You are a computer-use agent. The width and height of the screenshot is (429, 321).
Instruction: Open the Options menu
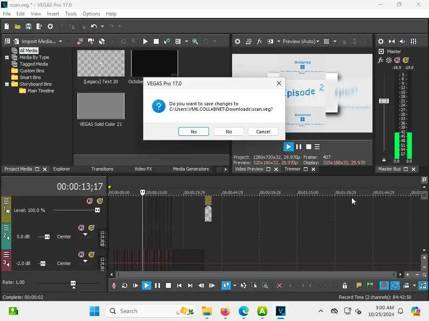pyautogui.click(x=91, y=14)
